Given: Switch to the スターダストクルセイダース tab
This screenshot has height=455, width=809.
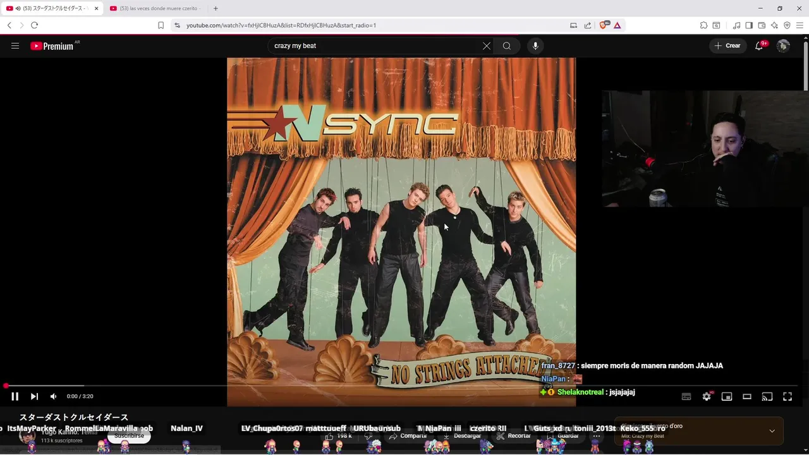Looking at the screenshot, I should [x=52, y=8].
